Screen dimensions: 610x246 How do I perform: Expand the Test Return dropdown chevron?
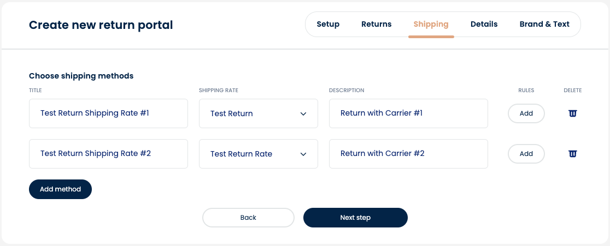point(303,113)
